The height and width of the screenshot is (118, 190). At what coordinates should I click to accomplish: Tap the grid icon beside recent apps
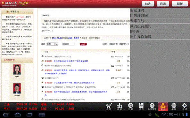coord(42,114)
